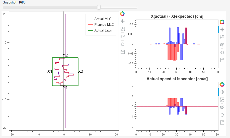This screenshot has height=138, width=230.
Task: Click the X1 jaw label
Action: pyautogui.click(x=50, y=71)
